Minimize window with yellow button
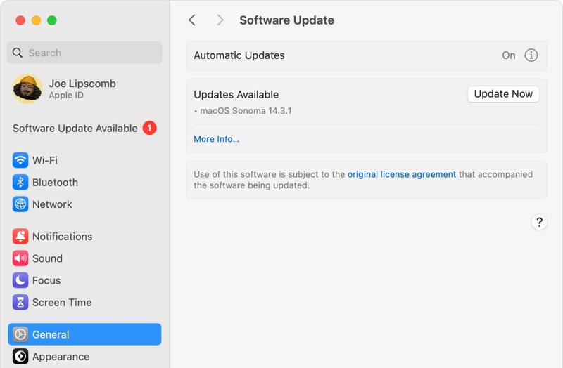Screen dimensions: 563x368 pyautogui.click(x=37, y=20)
